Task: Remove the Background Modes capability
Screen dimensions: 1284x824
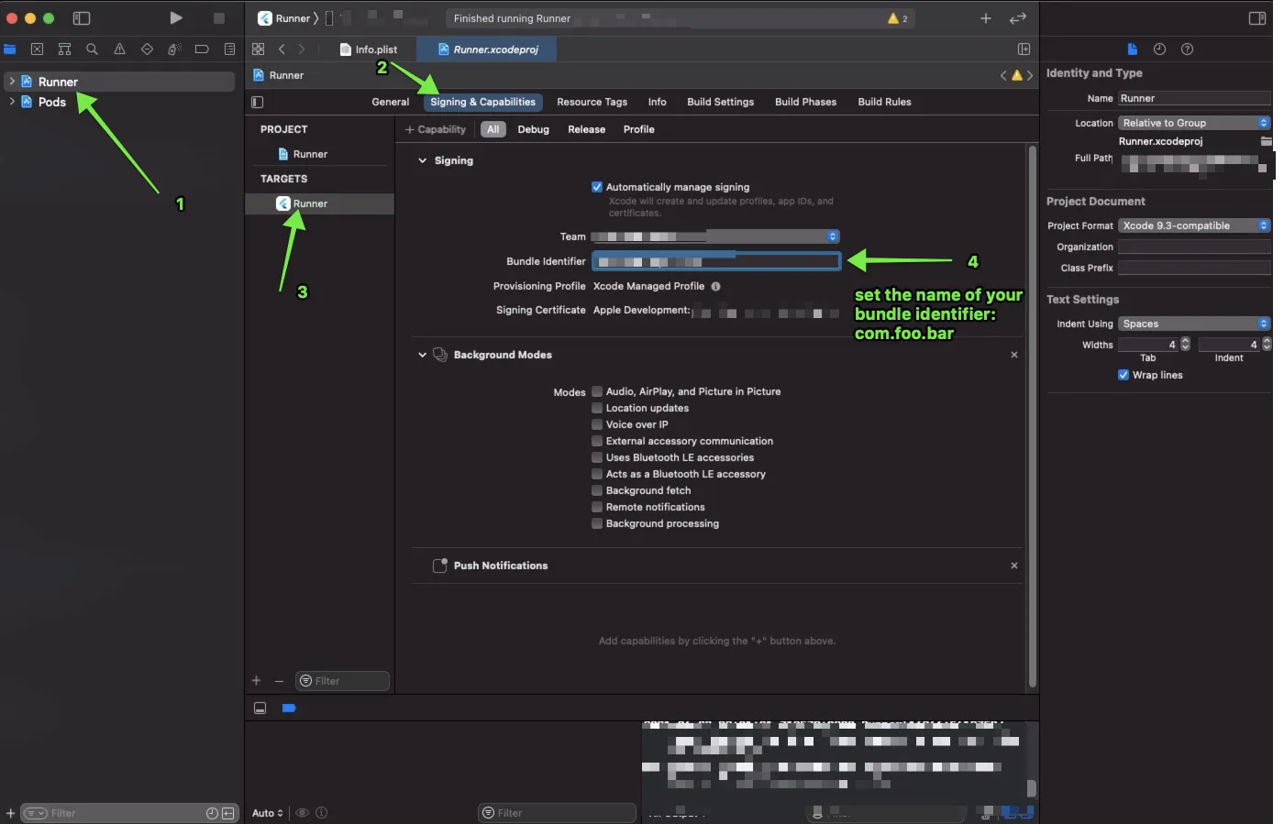Action: (1014, 355)
